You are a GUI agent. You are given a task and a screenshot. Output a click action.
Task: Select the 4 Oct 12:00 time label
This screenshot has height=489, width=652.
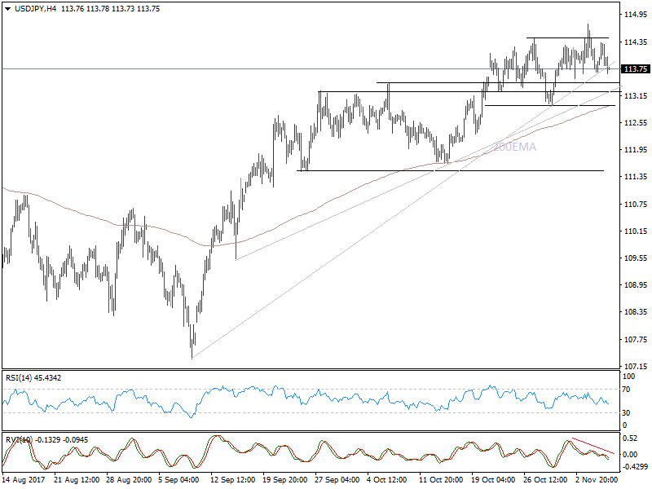click(x=386, y=480)
